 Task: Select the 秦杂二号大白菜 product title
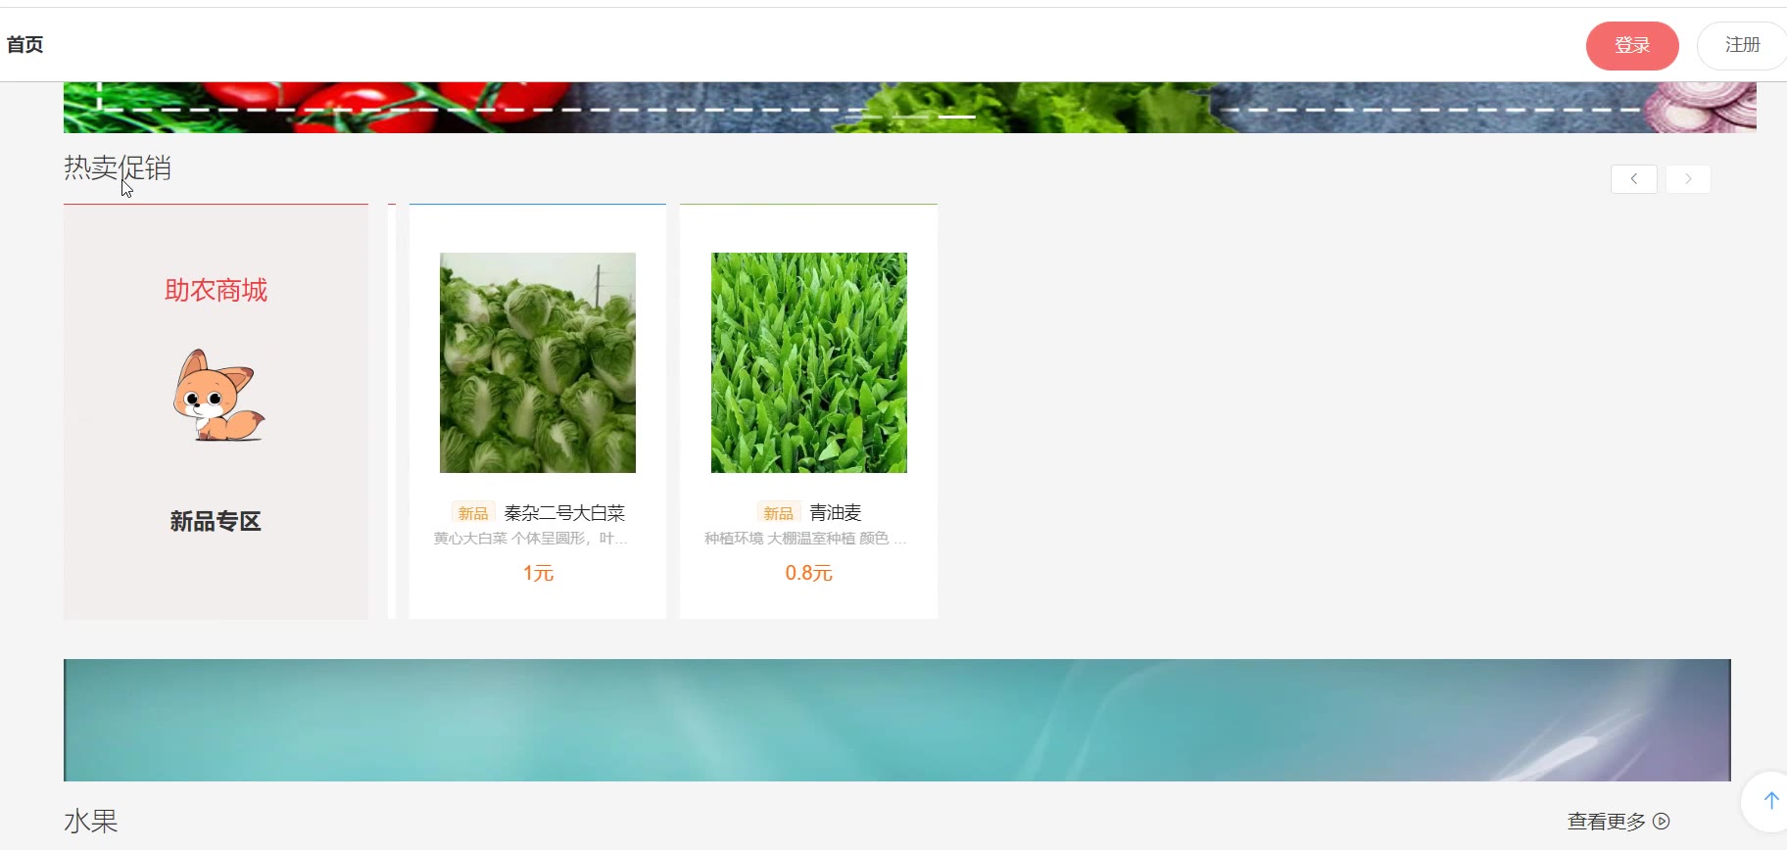tap(564, 512)
